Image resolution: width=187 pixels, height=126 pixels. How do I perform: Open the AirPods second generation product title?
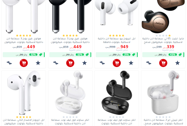pyautogui.click(x=24, y=122)
